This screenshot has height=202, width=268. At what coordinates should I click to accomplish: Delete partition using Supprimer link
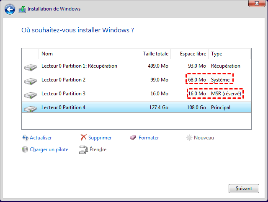point(100,138)
